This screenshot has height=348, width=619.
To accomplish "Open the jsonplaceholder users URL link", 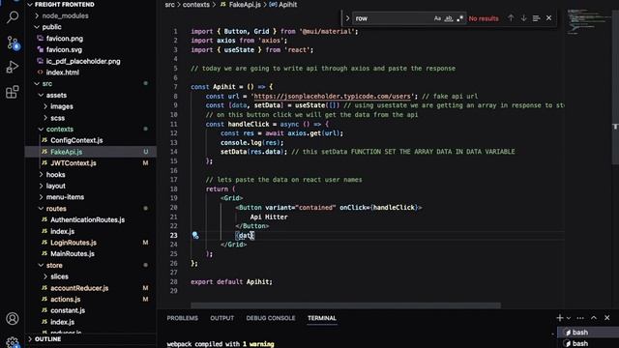I will click(332, 97).
